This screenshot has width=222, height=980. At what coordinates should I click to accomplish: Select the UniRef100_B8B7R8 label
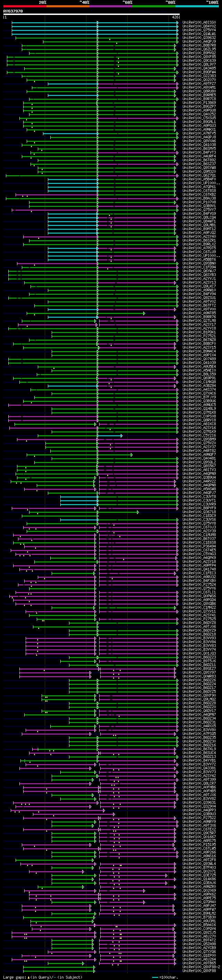(199, 45)
